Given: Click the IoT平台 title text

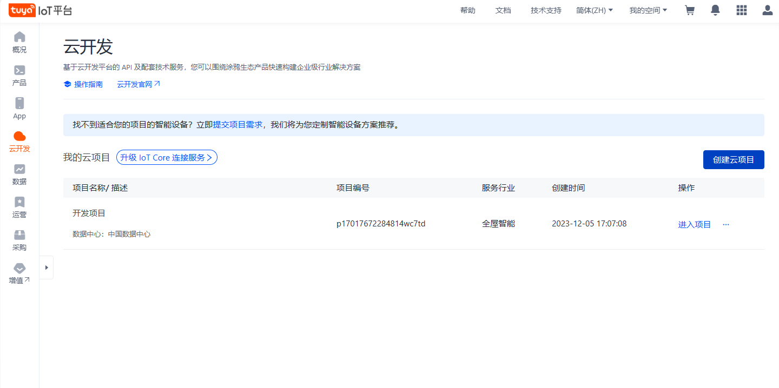Looking at the screenshot, I should click(56, 10).
